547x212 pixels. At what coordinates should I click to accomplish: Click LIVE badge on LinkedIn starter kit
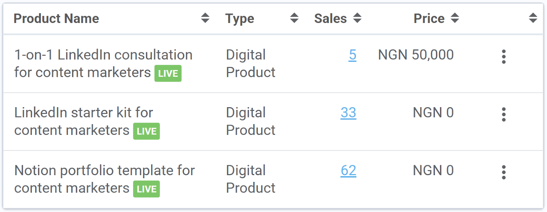pyautogui.click(x=146, y=131)
